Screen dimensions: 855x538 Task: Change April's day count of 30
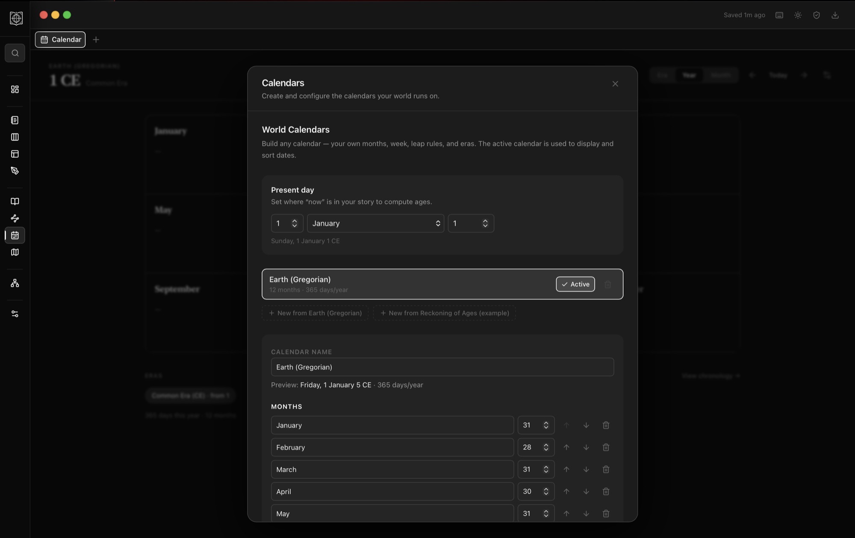536,491
